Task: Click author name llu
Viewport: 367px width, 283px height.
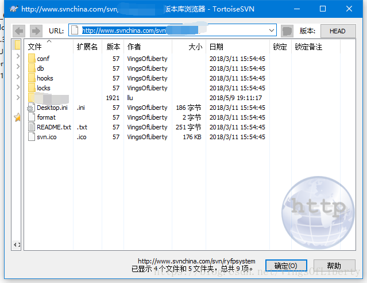Action: coord(130,98)
